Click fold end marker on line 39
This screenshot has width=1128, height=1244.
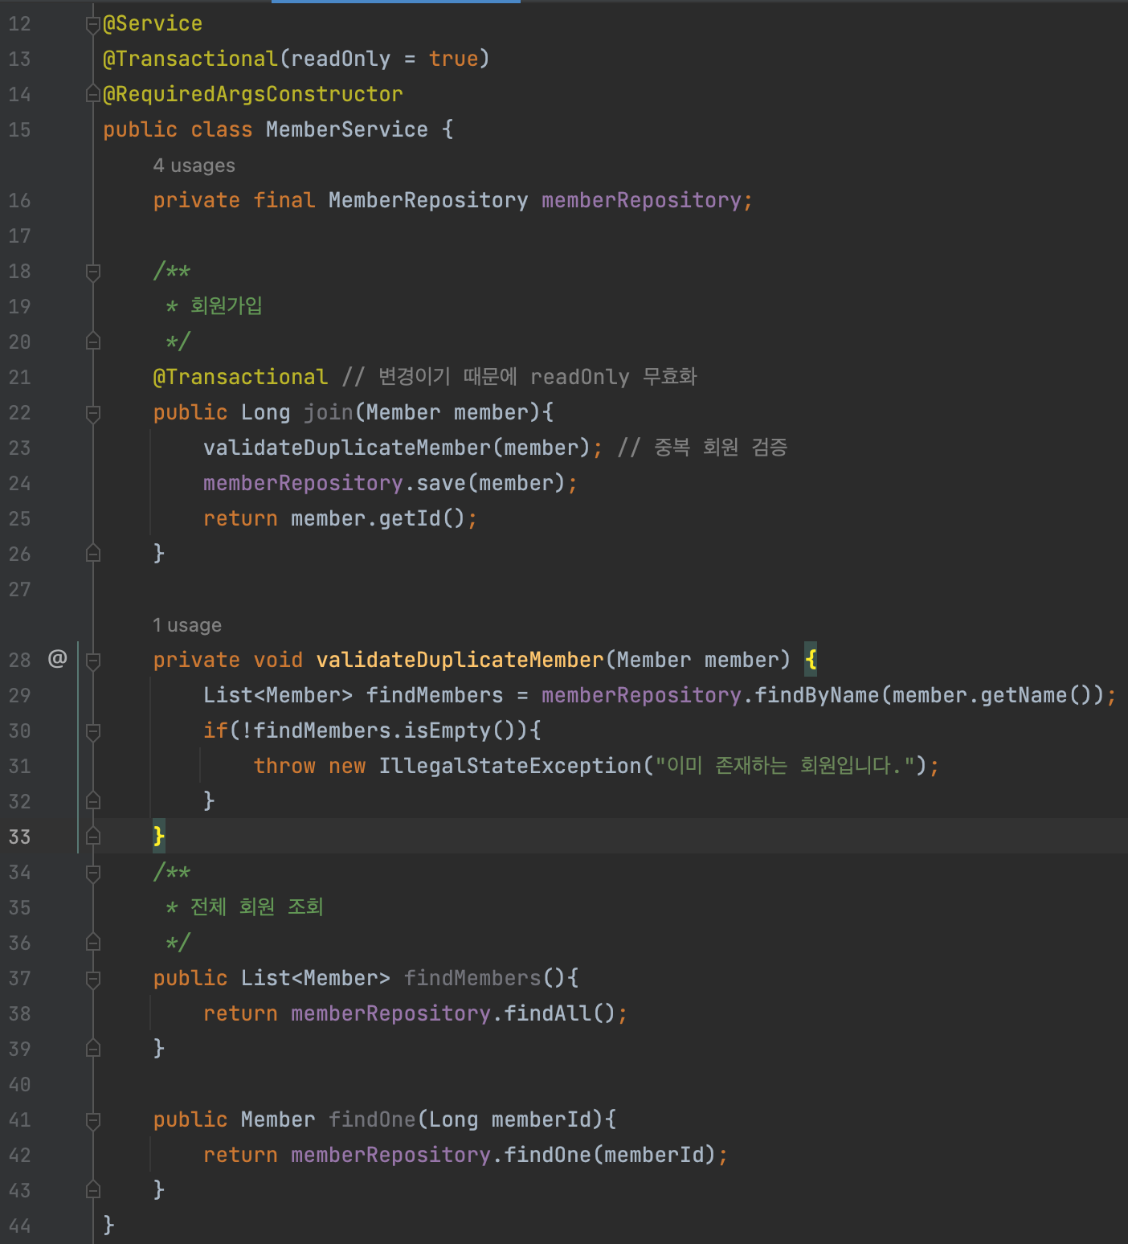click(x=93, y=1050)
